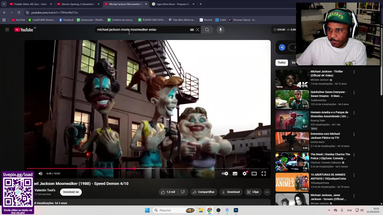Image resolution: width=383 pixels, height=215 pixels.
Task: Open the tab search dropdown arrow
Action: click(4, 4)
